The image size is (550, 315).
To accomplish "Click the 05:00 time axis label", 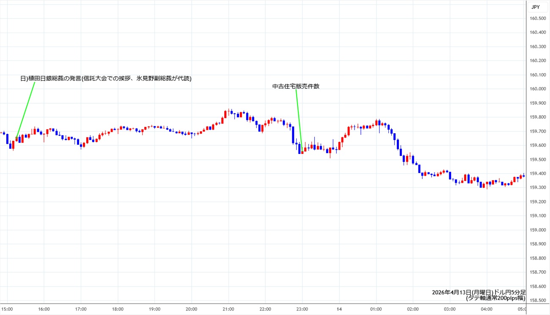I will 523,309.
